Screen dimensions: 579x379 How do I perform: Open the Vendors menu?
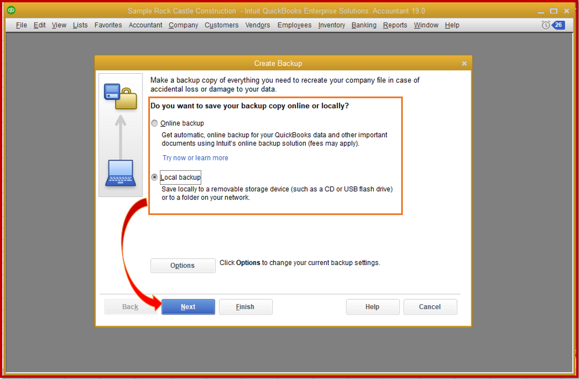point(258,25)
